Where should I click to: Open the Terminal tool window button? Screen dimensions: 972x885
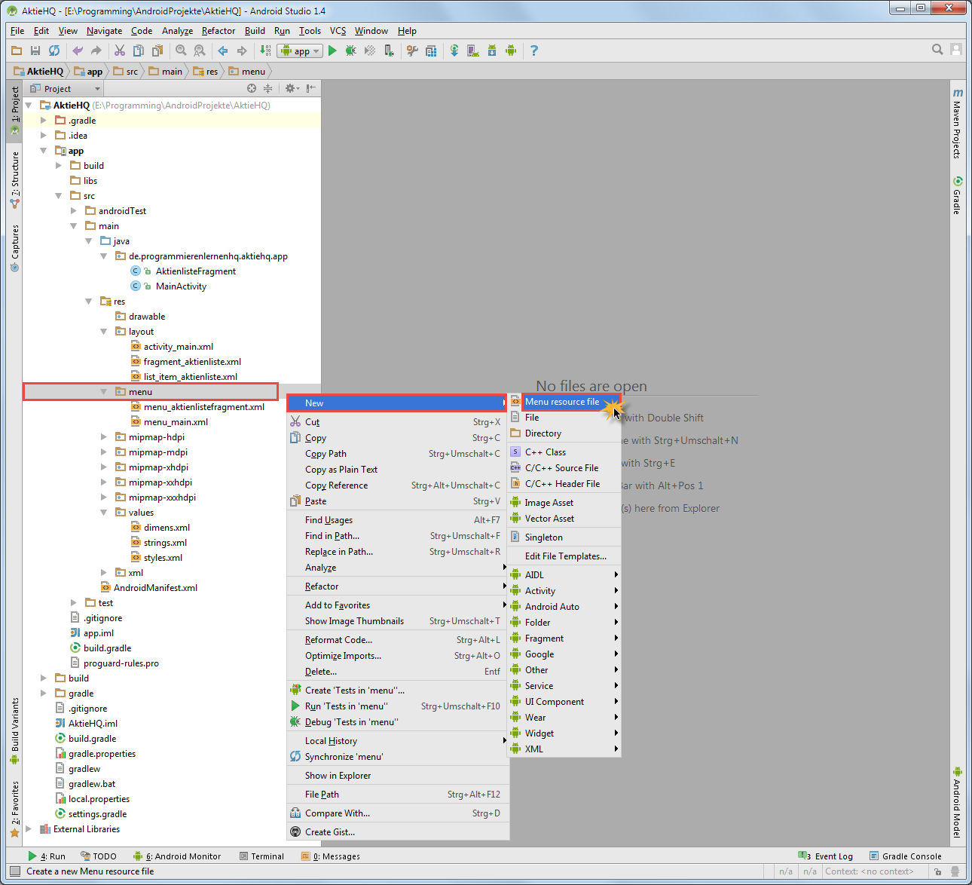pos(261,856)
